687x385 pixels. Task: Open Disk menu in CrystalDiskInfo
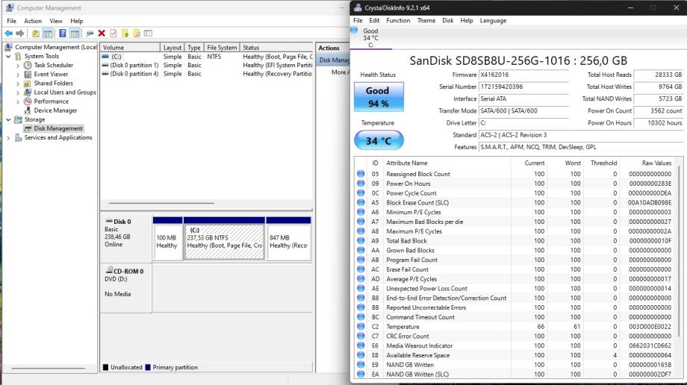click(448, 20)
